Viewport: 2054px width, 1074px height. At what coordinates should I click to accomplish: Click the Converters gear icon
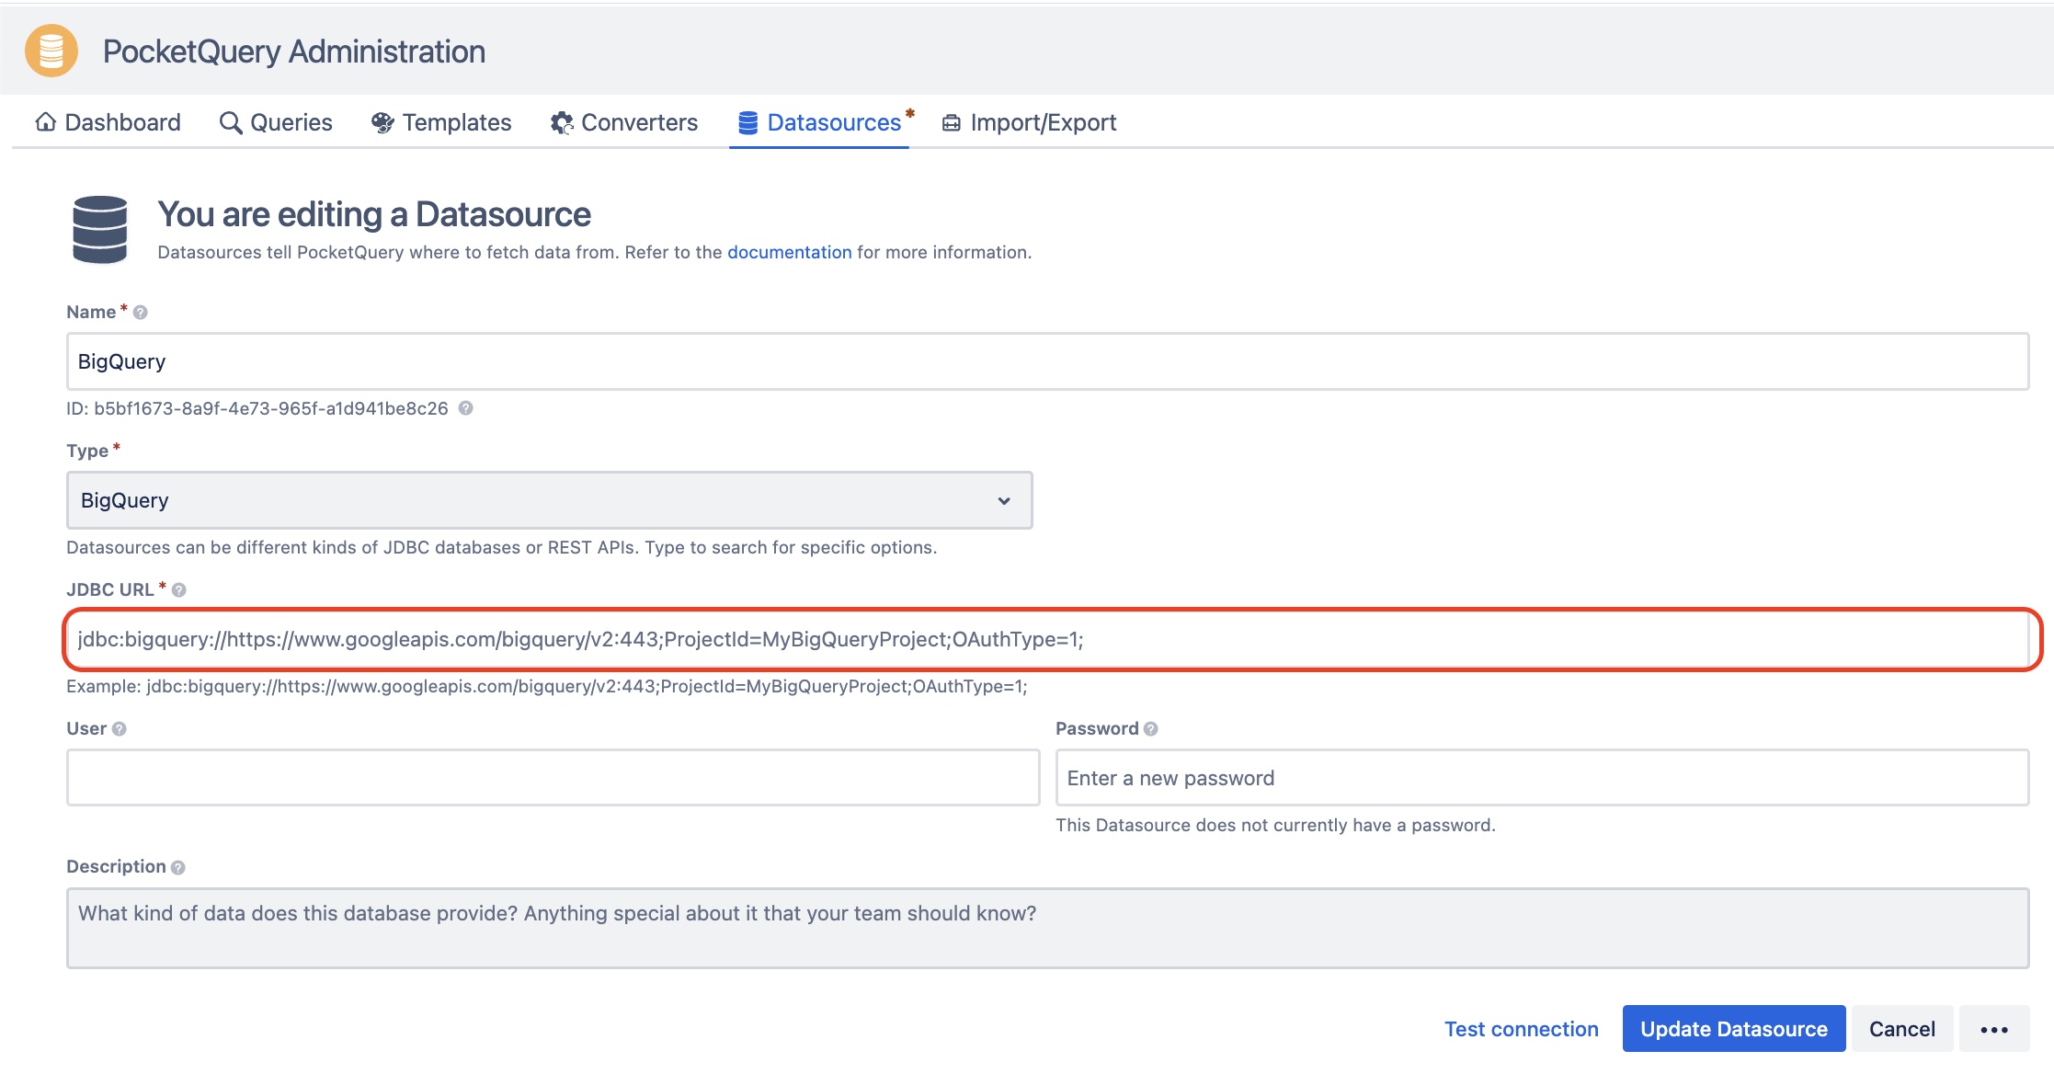(562, 123)
